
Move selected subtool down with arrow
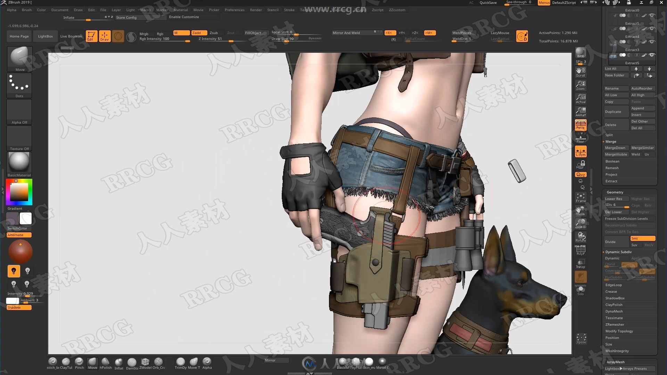pos(649,69)
